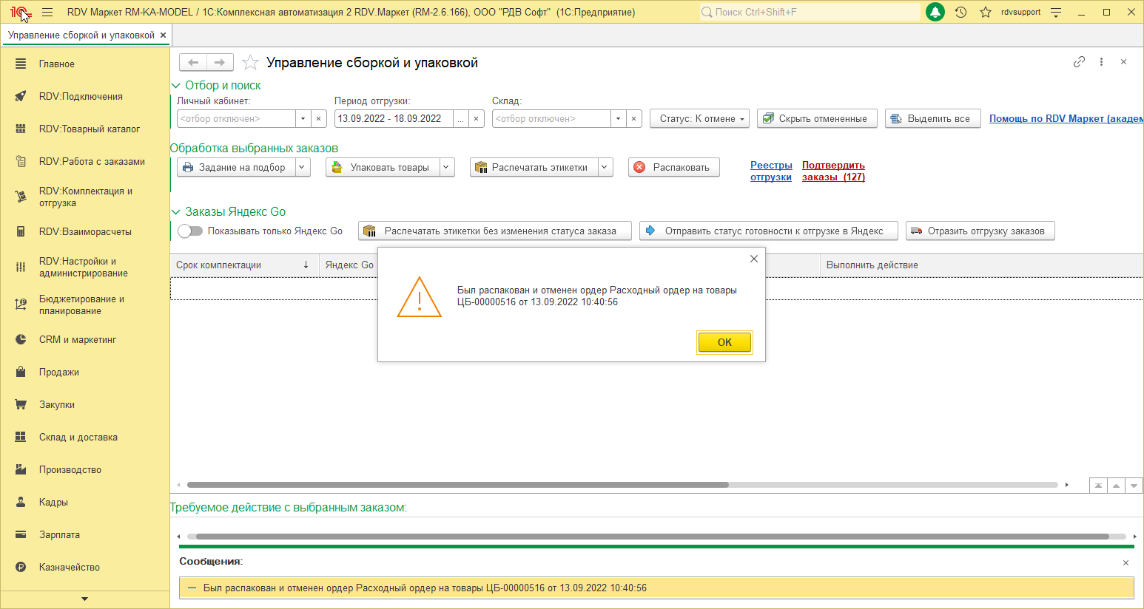This screenshot has height=609, width=1144.
Task: Add this form to favorites star
Action: [251, 63]
